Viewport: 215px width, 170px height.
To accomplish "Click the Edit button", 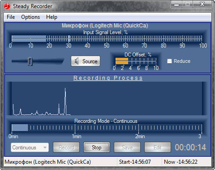I will click(158, 148).
